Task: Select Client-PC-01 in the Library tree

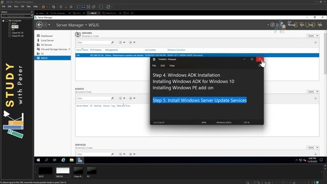Action: coord(17,33)
